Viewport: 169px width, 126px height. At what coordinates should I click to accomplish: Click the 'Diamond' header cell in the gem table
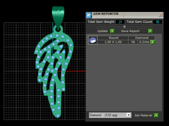coord(142,38)
